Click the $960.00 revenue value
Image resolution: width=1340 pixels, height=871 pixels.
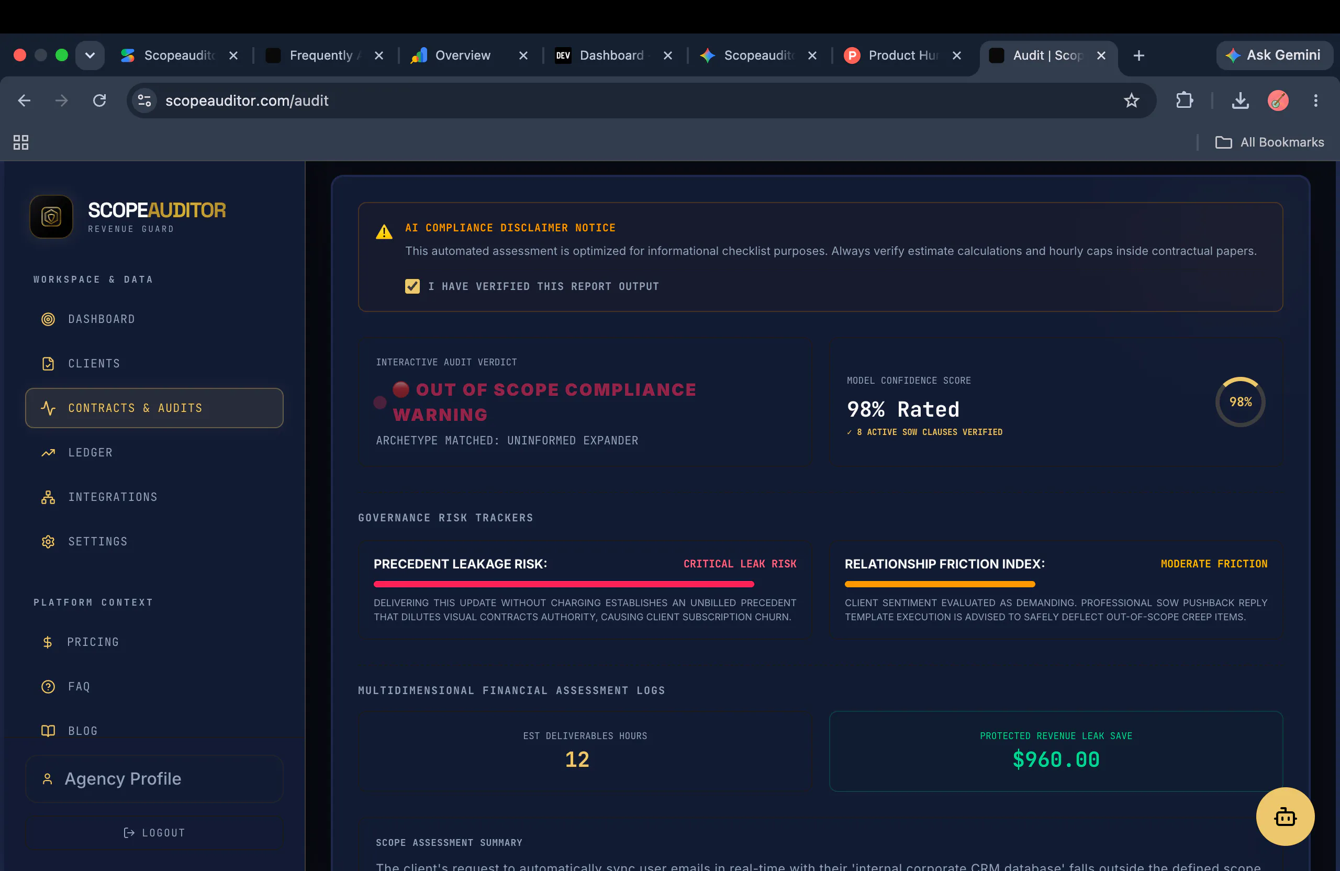coord(1056,760)
